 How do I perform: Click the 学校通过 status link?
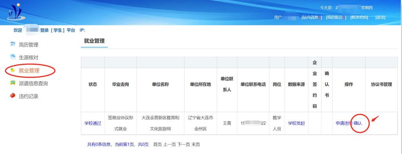[93, 123]
